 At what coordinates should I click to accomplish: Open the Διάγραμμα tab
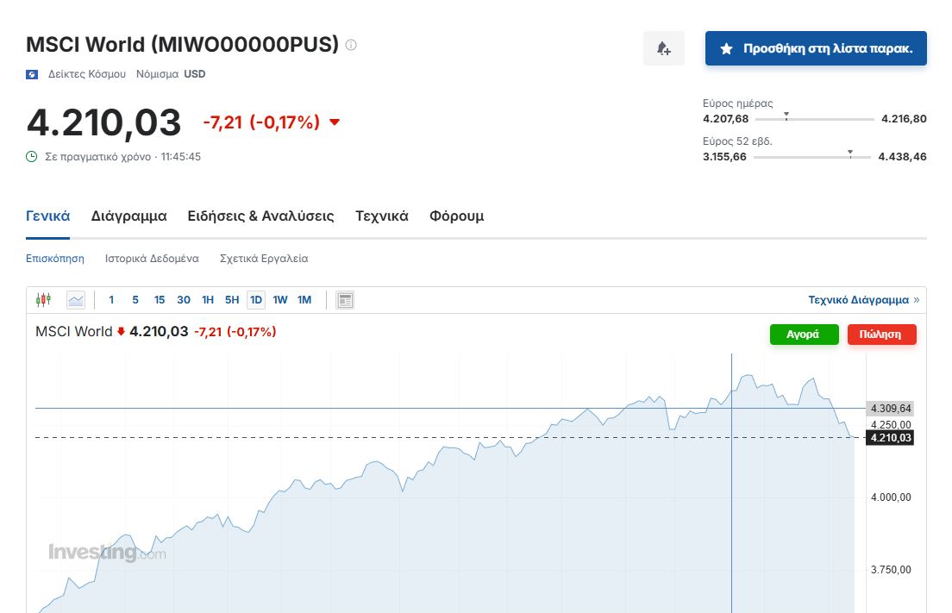(128, 216)
